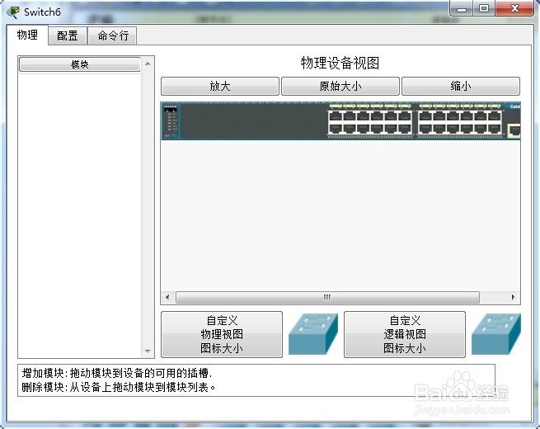Click the 物理设备视图 heading text
The height and width of the screenshot is (429, 540).
point(340,63)
